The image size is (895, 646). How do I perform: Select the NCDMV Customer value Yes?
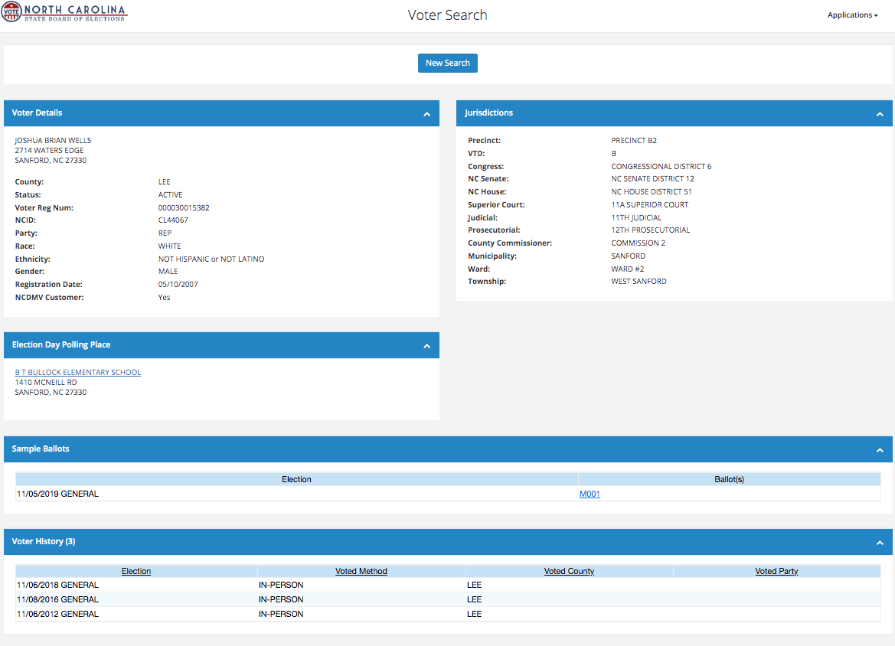pos(164,297)
